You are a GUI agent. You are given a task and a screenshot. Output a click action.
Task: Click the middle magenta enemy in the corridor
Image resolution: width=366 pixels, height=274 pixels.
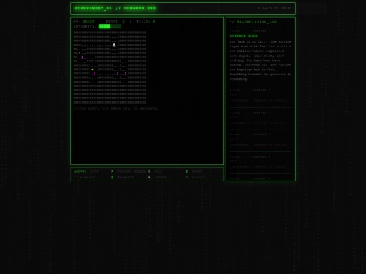pos(117,74)
